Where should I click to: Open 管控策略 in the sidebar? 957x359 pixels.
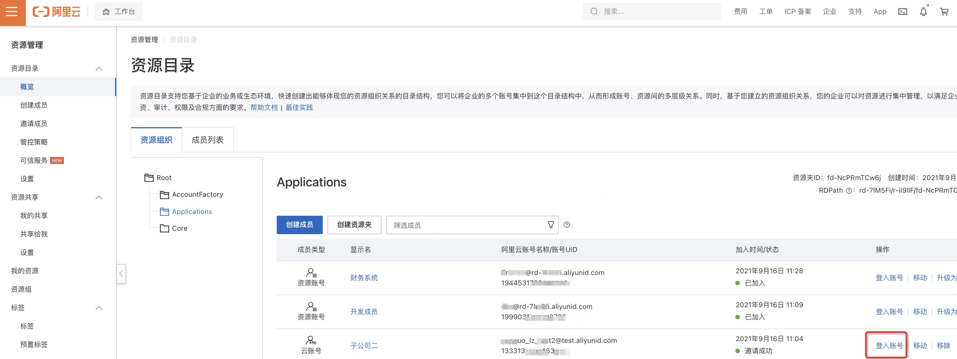[34, 142]
